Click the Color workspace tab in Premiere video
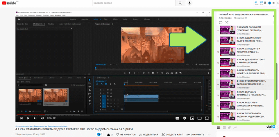Viewport: 279px width, 137px height. [x=106, y=19]
